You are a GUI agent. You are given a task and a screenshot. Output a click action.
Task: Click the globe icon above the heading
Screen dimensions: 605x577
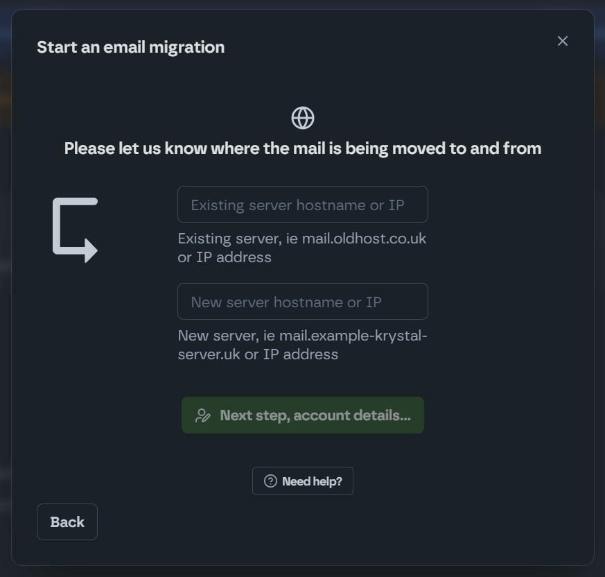coord(303,118)
